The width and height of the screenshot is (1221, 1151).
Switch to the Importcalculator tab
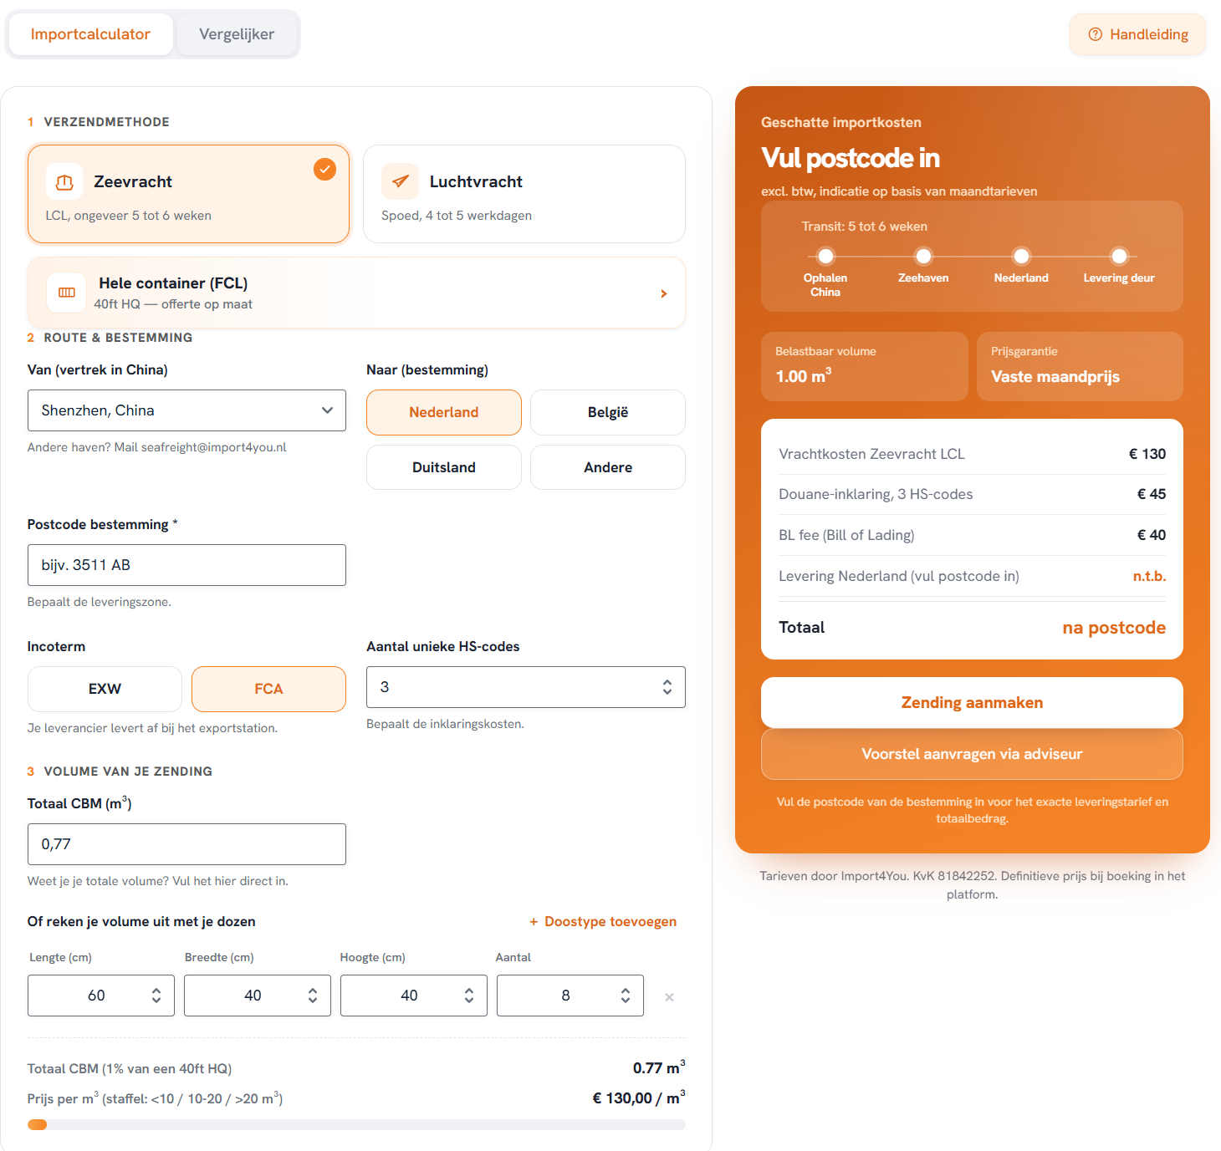pos(90,34)
